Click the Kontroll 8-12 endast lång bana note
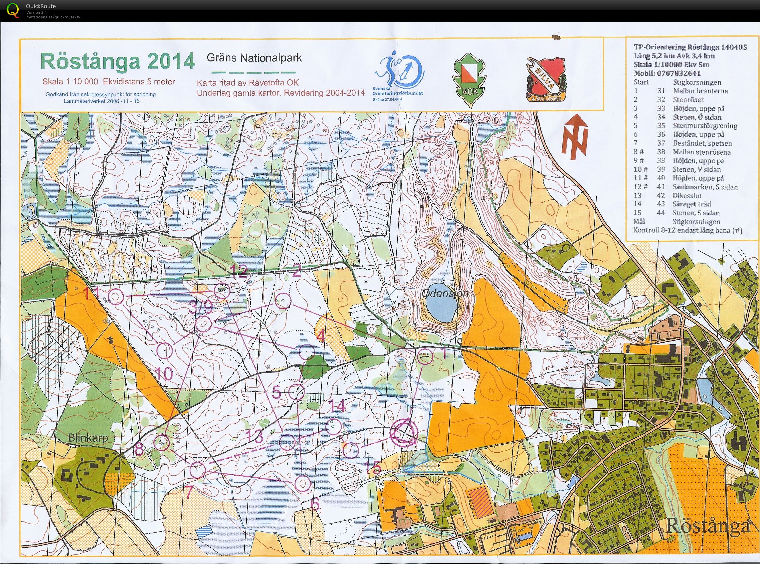The width and height of the screenshot is (760, 564). point(687,230)
